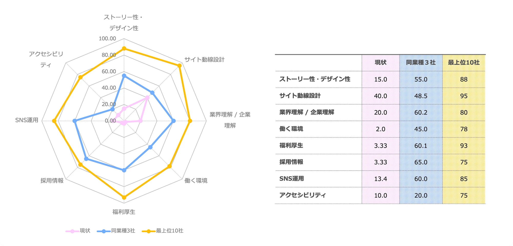Click the pink 現状 legend marker
The width and height of the screenshot is (513, 246).
(x=73, y=231)
